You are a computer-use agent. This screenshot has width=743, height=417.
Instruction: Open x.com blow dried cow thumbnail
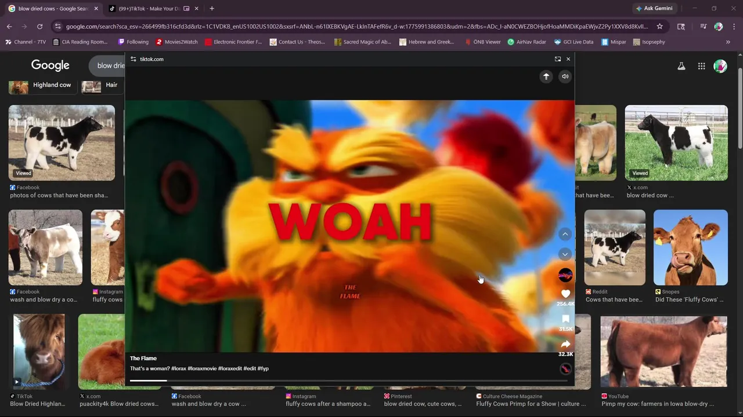point(676,142)
